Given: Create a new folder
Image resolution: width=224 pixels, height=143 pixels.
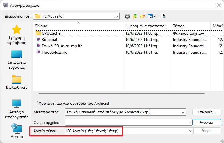Looking at the screenshot, I should pyautogui.click(x=142, y=16).
